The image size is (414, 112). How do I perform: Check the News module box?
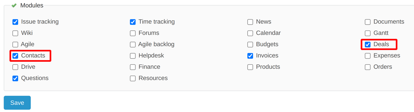pyautogui.click(x=250, y=22)
